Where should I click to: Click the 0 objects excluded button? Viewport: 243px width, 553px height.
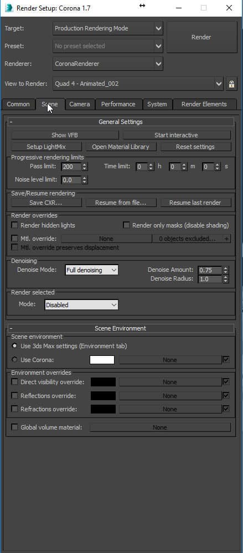(187, 239)
